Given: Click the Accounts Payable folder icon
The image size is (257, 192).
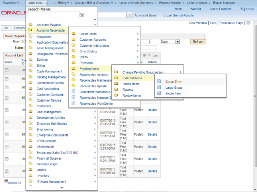Looking at the screenshot, I should pyautogui.click(x=31, y=25).
